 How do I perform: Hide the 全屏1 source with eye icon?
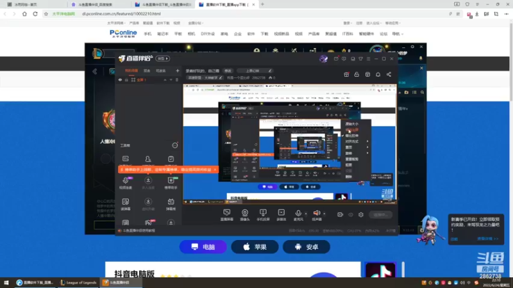pos(120,79)
